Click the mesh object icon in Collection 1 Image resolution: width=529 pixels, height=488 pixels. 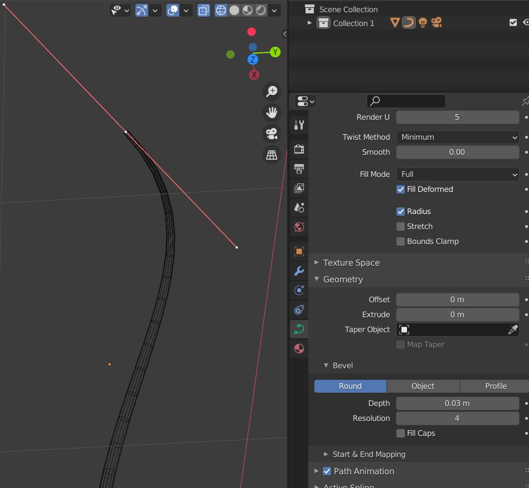395,23
